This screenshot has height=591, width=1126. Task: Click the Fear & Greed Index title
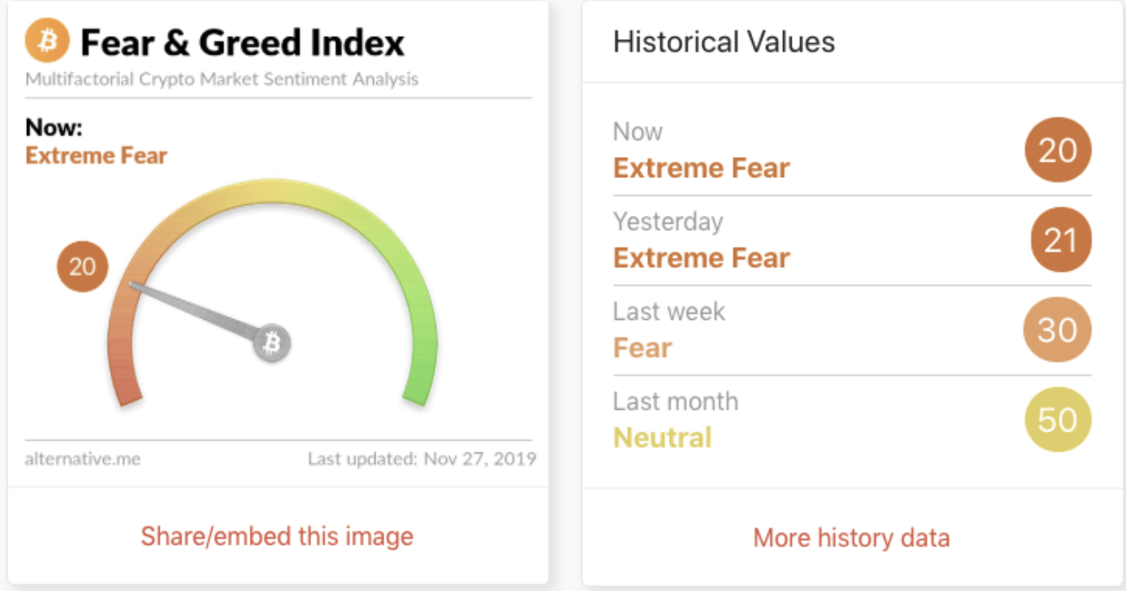pos(242,42)
